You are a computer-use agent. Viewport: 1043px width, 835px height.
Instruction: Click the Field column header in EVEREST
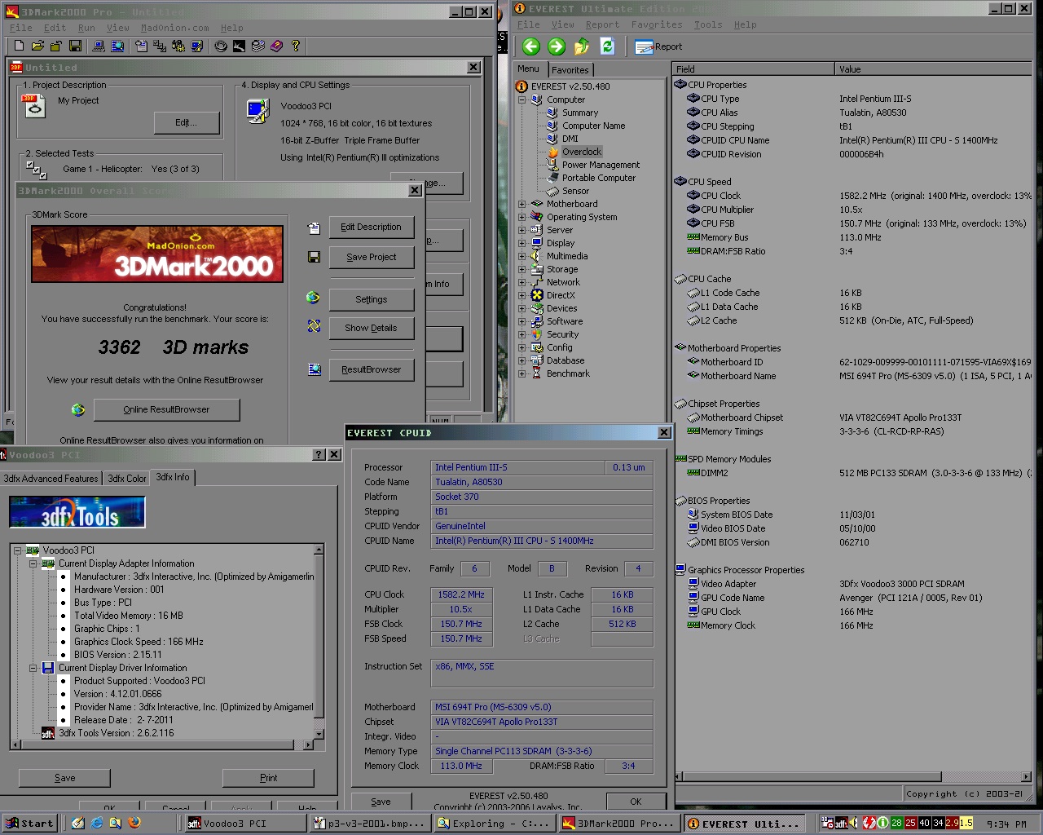click(754, 69)
